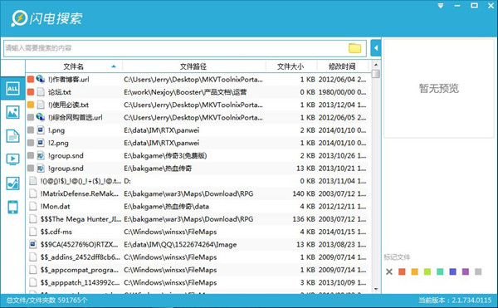Screen dimensions: 498x308
Task: Sort by 文件名 column header
Action: click(73, 66)
